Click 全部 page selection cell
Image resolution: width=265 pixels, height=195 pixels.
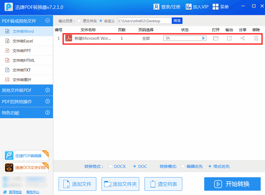coord(146,38)
